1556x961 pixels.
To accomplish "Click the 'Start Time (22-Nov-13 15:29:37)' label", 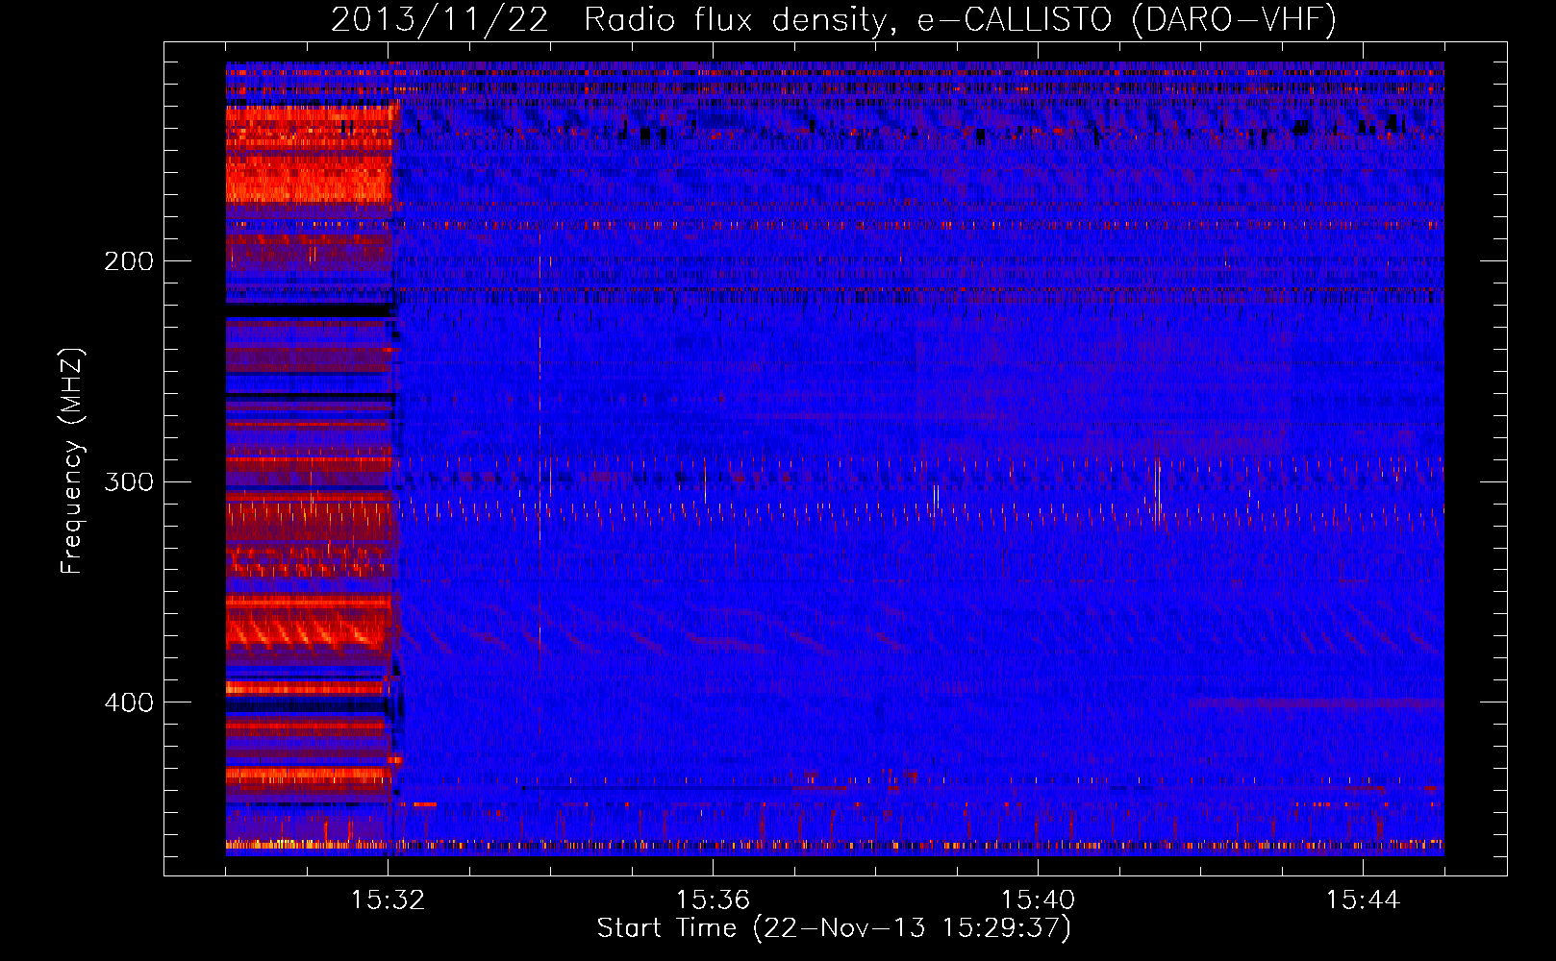I will (x=834, y=928).
